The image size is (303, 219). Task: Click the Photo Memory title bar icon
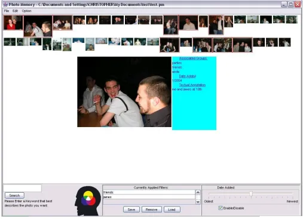tap(5, 4)
